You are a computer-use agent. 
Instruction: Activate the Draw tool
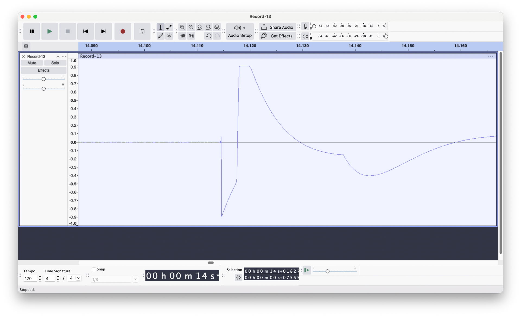[x=160, y=35]
